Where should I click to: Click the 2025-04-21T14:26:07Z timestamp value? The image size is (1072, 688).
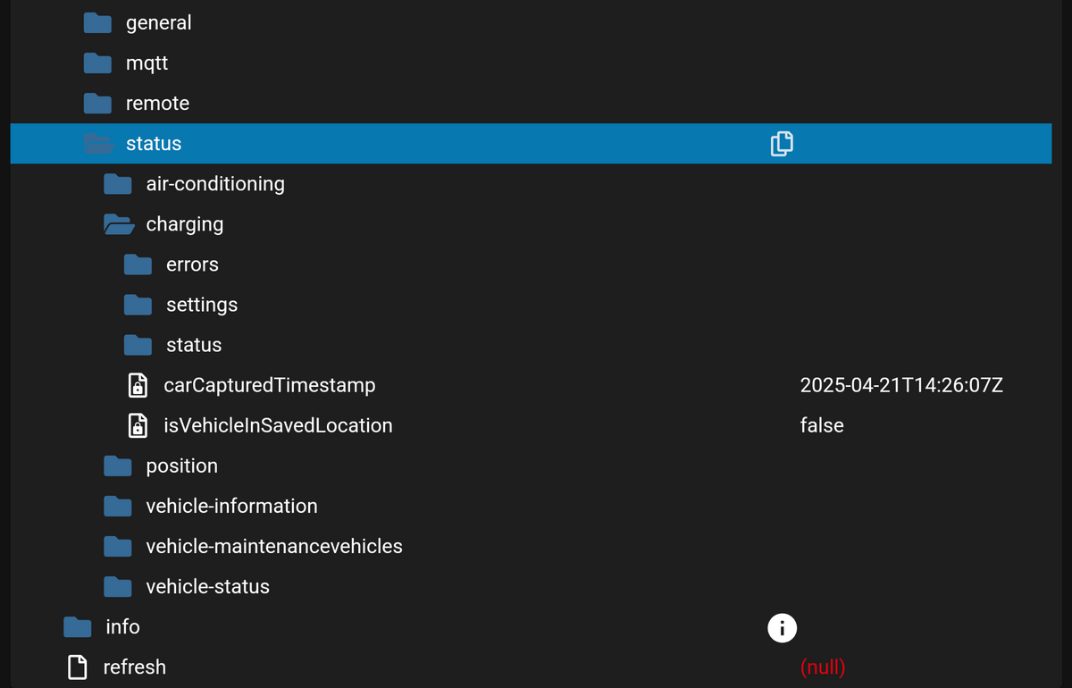[x=901, y=385]
